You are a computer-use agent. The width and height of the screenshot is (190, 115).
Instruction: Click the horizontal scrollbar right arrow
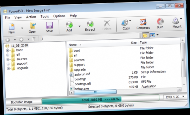pos(179,89)
